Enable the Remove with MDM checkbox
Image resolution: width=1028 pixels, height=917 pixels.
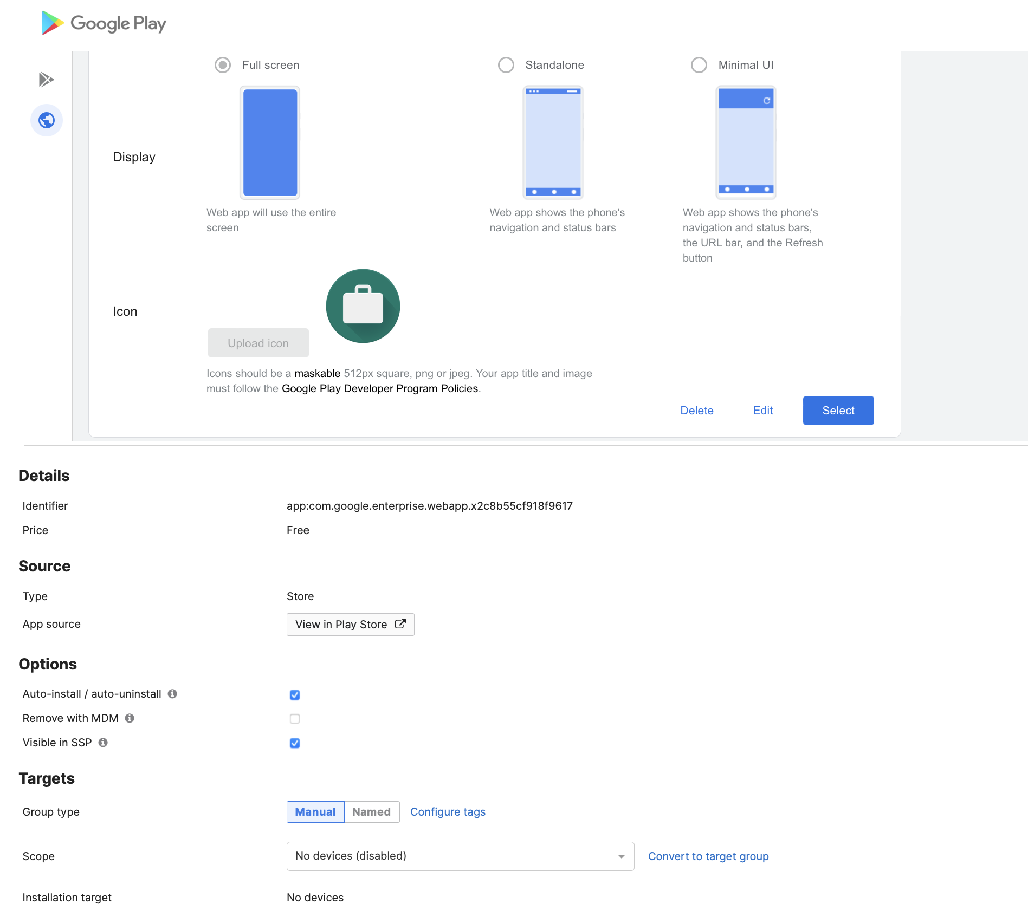click(x=295, y=719)
